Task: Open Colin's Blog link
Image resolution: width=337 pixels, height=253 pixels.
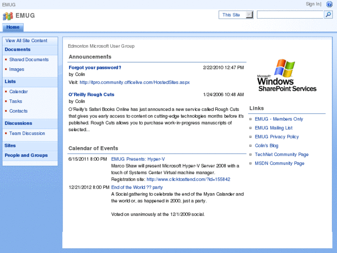Action: pos(267,146)
